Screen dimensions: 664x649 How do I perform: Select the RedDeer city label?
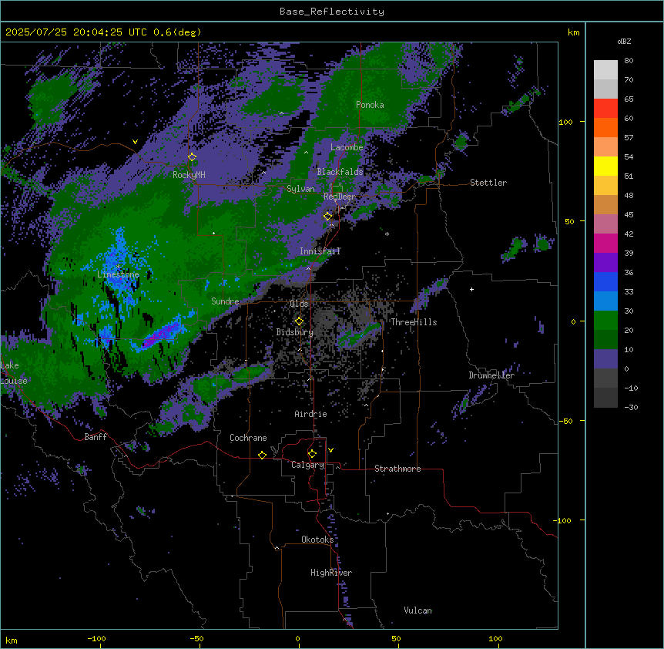pos(340,197)
